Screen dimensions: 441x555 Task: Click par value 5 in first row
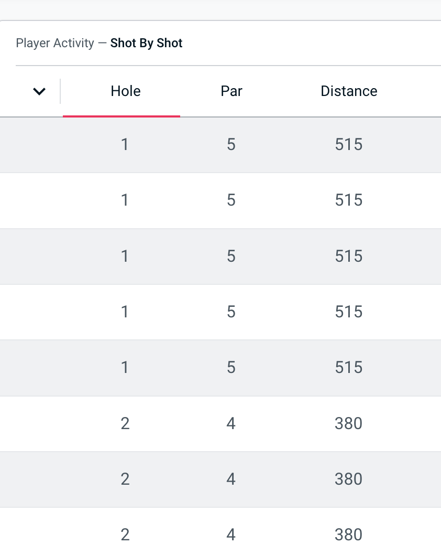click(x=231, y=145)
